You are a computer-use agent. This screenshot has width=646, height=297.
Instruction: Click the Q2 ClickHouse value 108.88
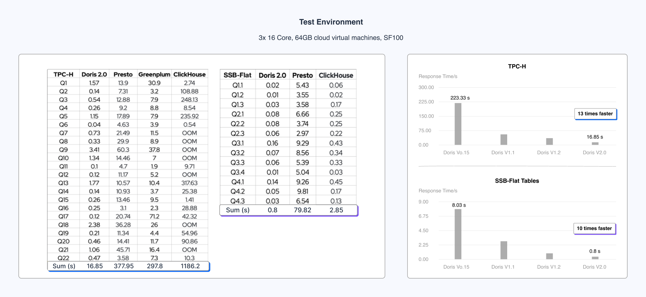(x=190, y=91)
